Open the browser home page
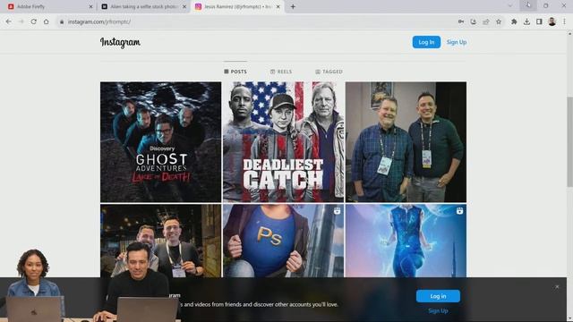This screenshot has height=322, width=573. (46, 21)
